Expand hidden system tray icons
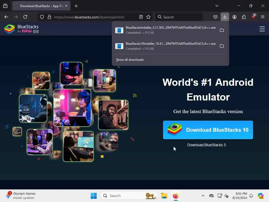 (203, 196)
